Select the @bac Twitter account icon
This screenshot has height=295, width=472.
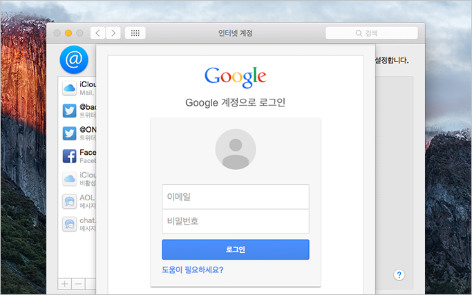click(x=70, y=111)
